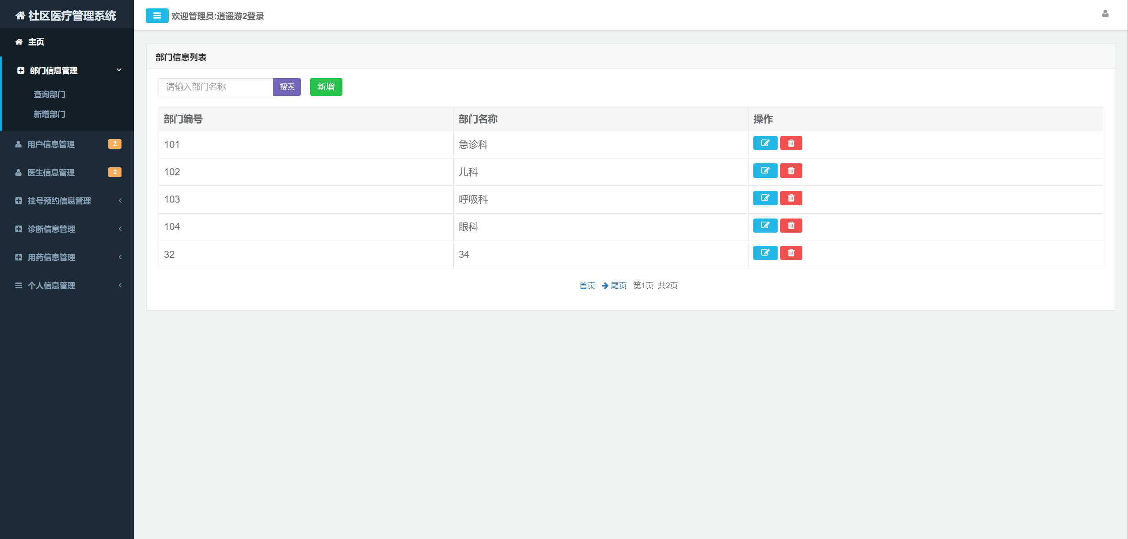
Task: Edit the 呼吸科 department entry
Action: (765, 198)
